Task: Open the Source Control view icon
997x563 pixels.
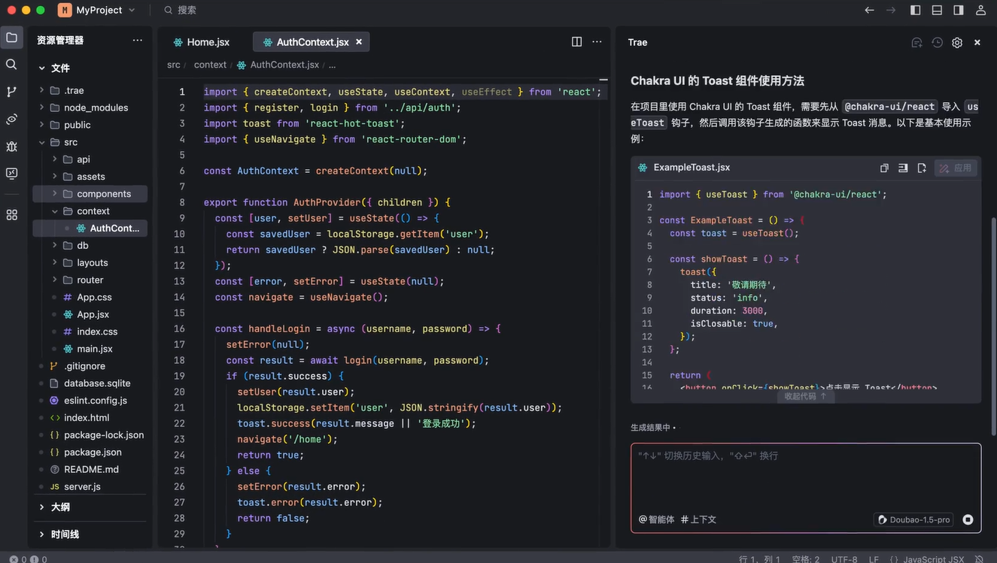Action: [11, 92]
